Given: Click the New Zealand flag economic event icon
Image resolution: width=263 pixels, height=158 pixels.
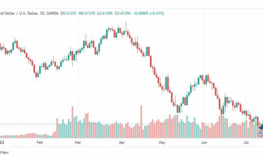Looking at the screenshot, I should tap(261, 127).
